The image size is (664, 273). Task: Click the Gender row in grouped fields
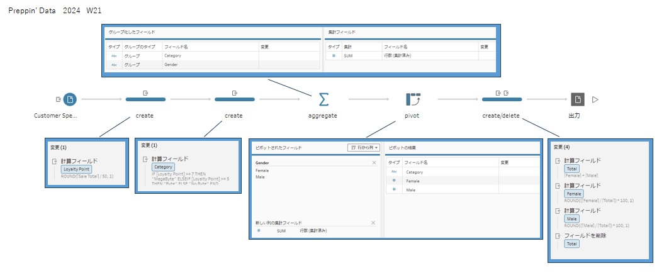(213, 65)
